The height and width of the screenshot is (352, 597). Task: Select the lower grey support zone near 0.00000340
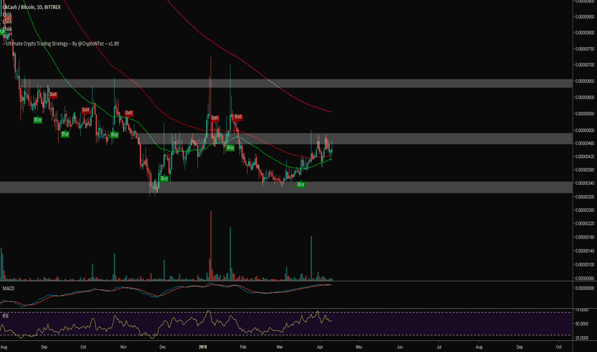click(286, 188)
